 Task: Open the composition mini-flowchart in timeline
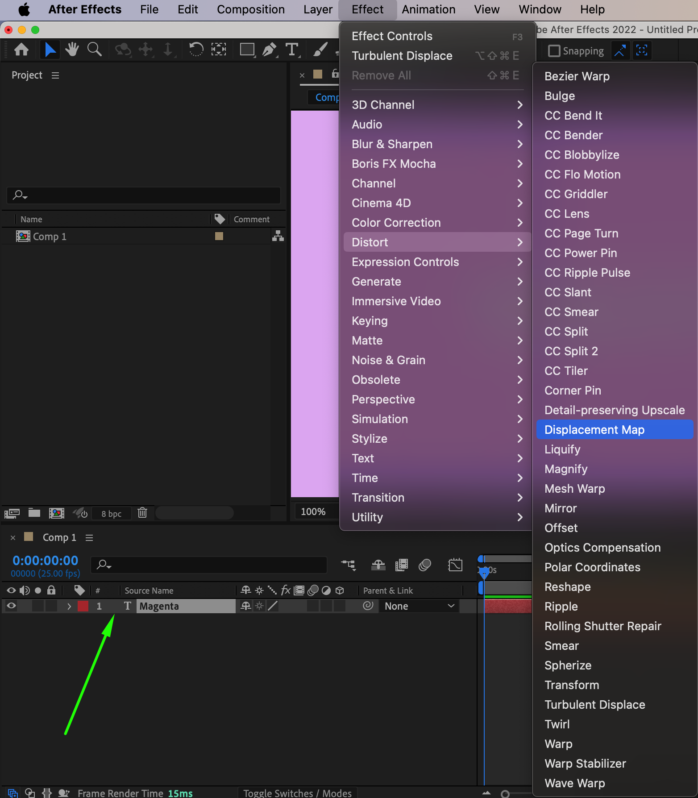pos(349,565)
